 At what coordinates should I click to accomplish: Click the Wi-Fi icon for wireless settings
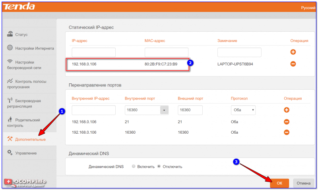click(10, 61)
